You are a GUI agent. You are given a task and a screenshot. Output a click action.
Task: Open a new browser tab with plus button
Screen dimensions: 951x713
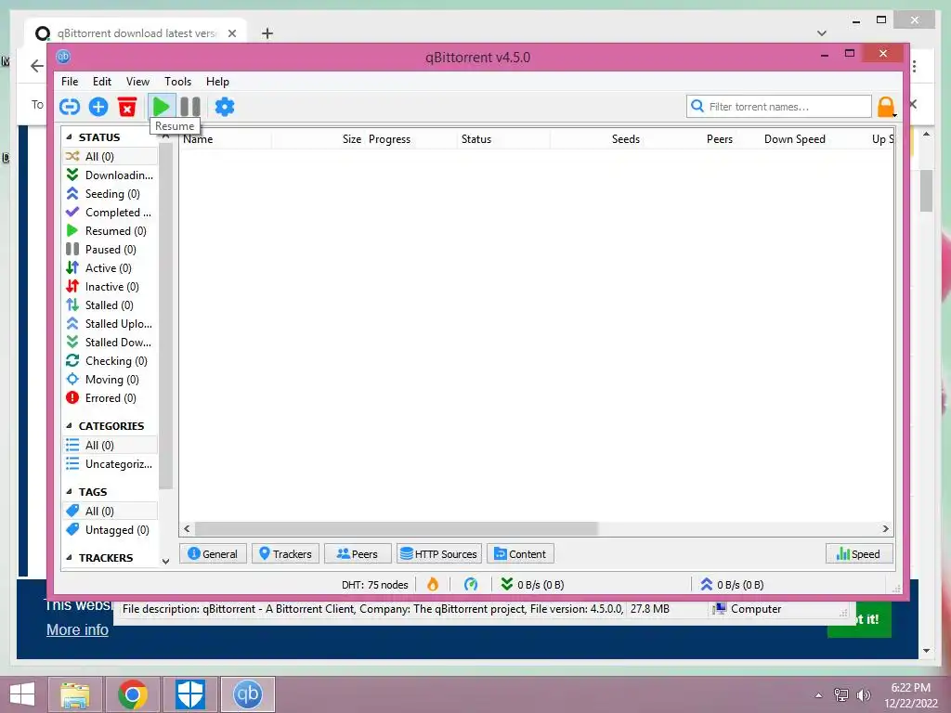(267, 33)
